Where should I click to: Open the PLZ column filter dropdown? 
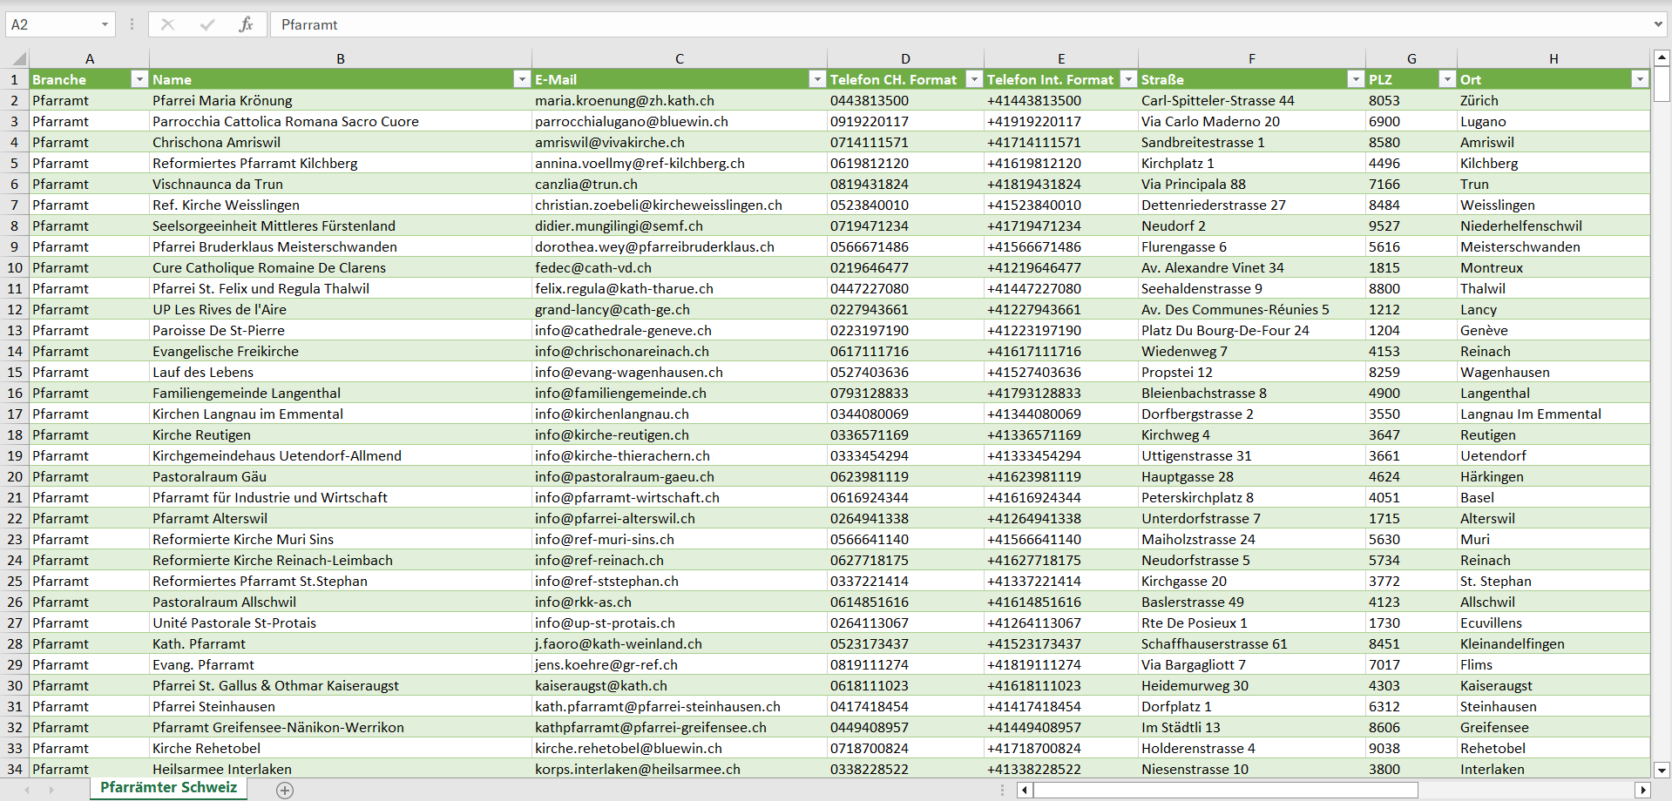click(1447, 79)
